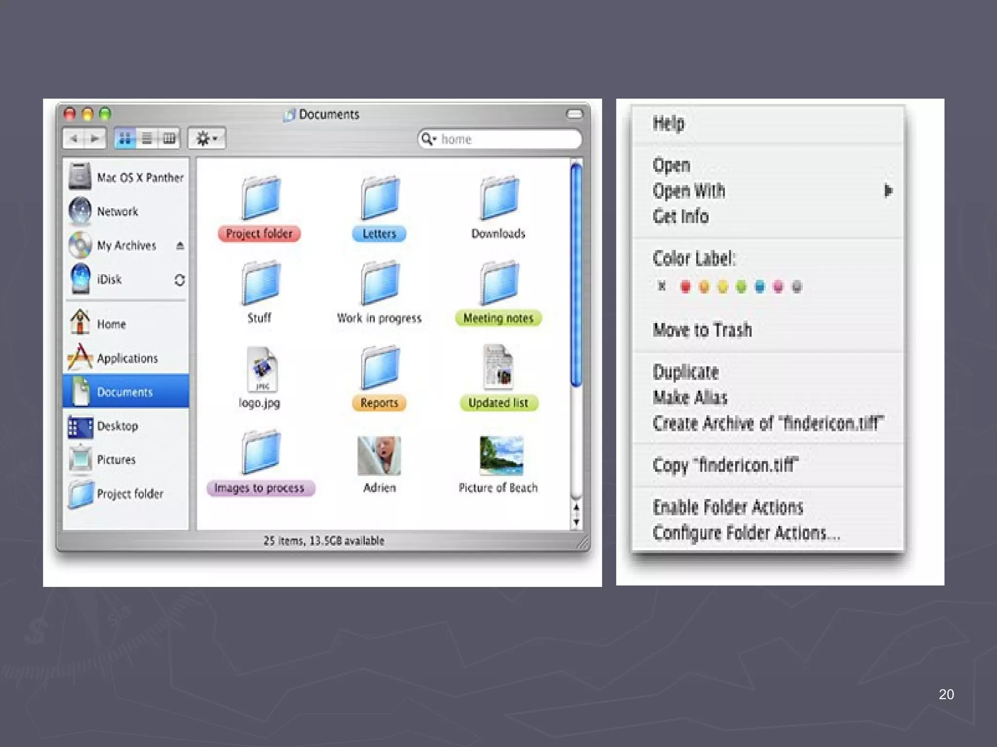Pick the red color label dot
This screenshot has width=997, height=747.
tap(685, 287)
